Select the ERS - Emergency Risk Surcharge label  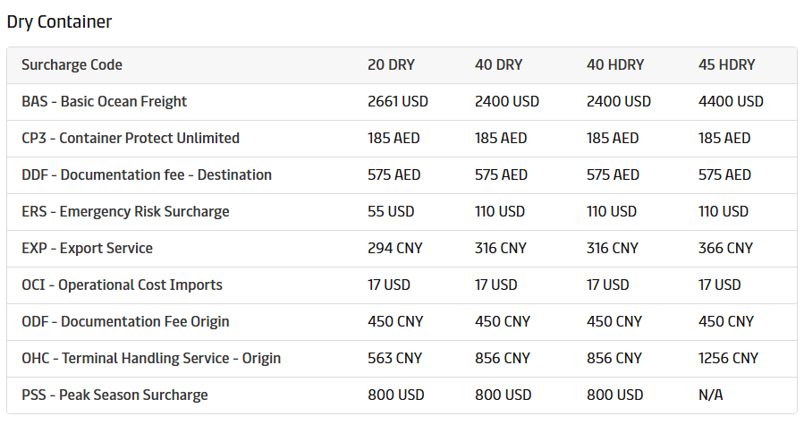click(x=125, y=212)
